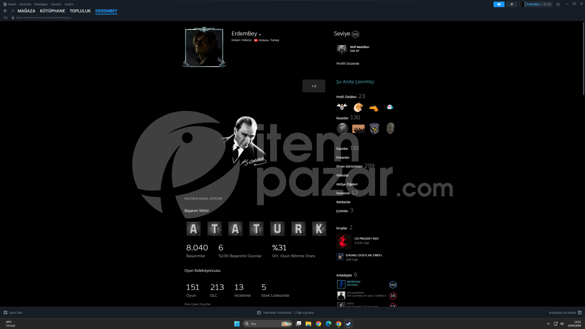This screenshot has width=585, height=329.
Task: Open Oyunlar 151 link in sidebar
Action: click(347, 148)
